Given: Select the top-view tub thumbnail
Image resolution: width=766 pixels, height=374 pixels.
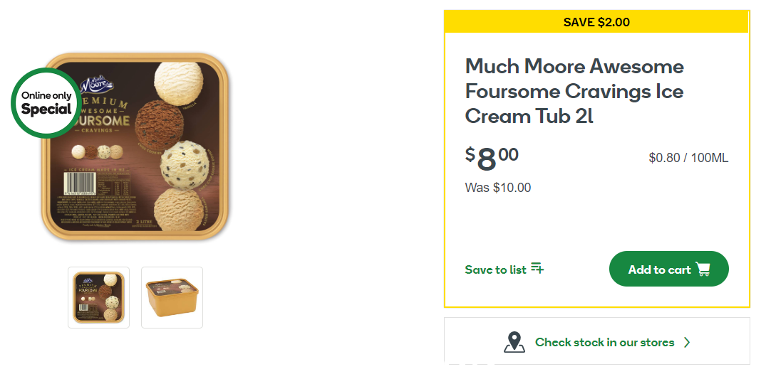Looking at the screenshot, I should click(98, 297).
